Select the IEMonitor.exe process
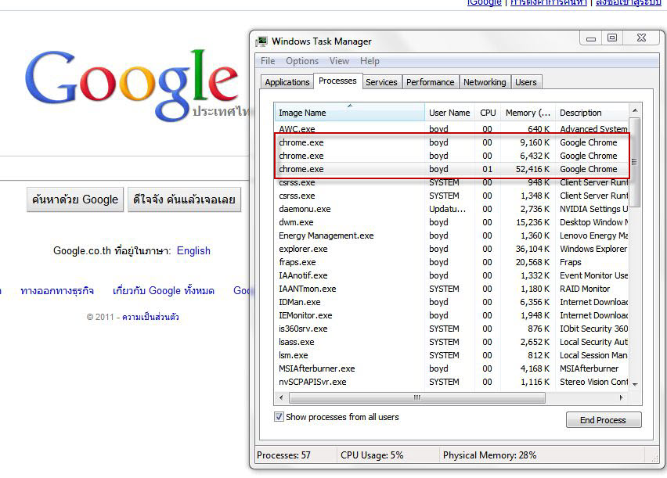667x478 pixels. 452,315
